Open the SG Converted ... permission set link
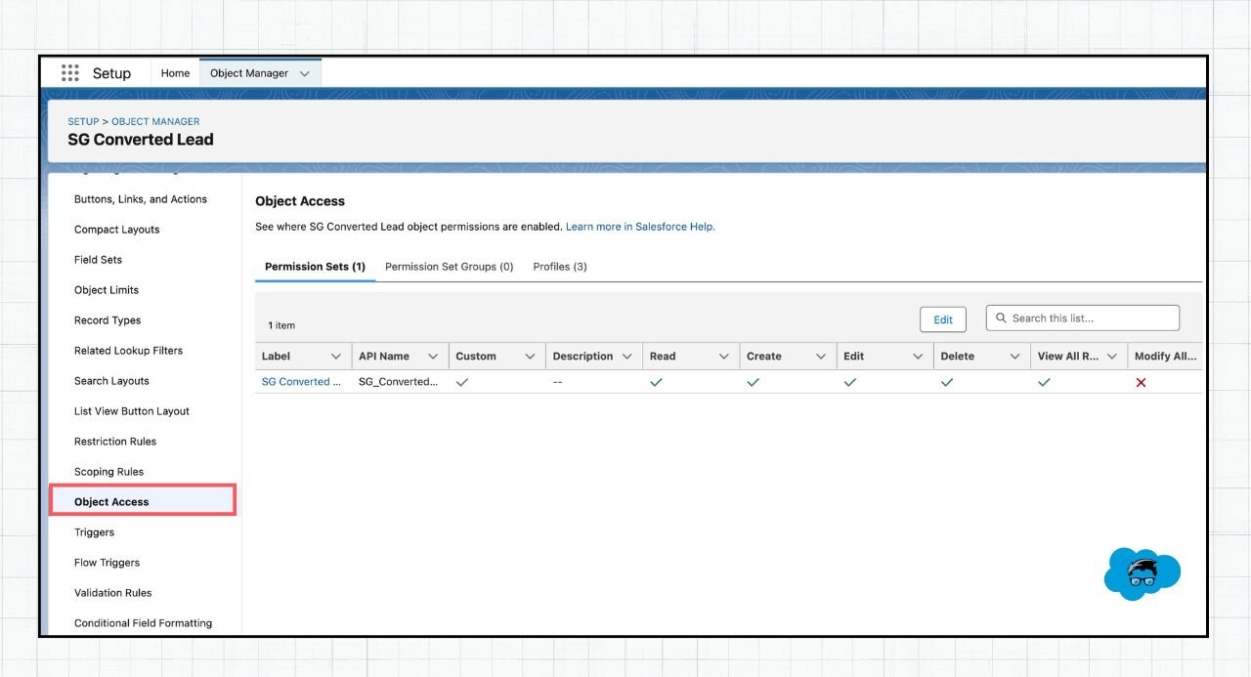 [x=301, y=382]
